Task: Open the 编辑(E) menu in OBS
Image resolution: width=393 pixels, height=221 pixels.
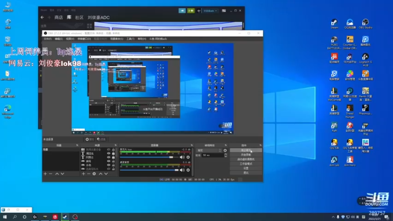Action: pos(58,39)
